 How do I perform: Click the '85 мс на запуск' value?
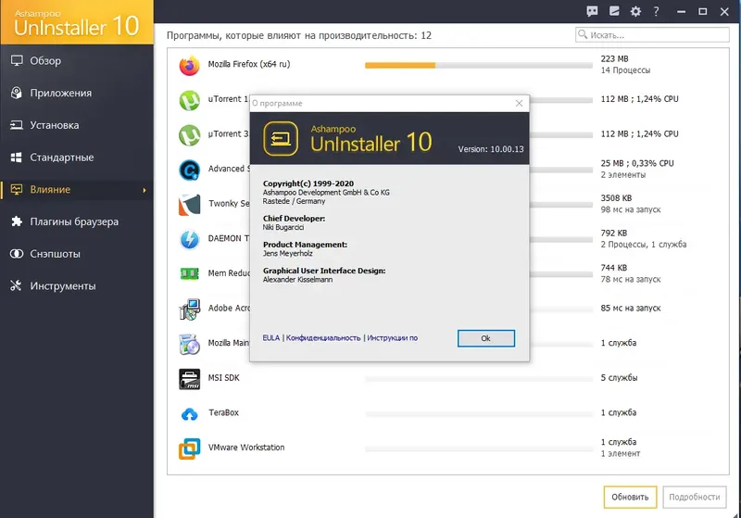(x=631, y=308)
